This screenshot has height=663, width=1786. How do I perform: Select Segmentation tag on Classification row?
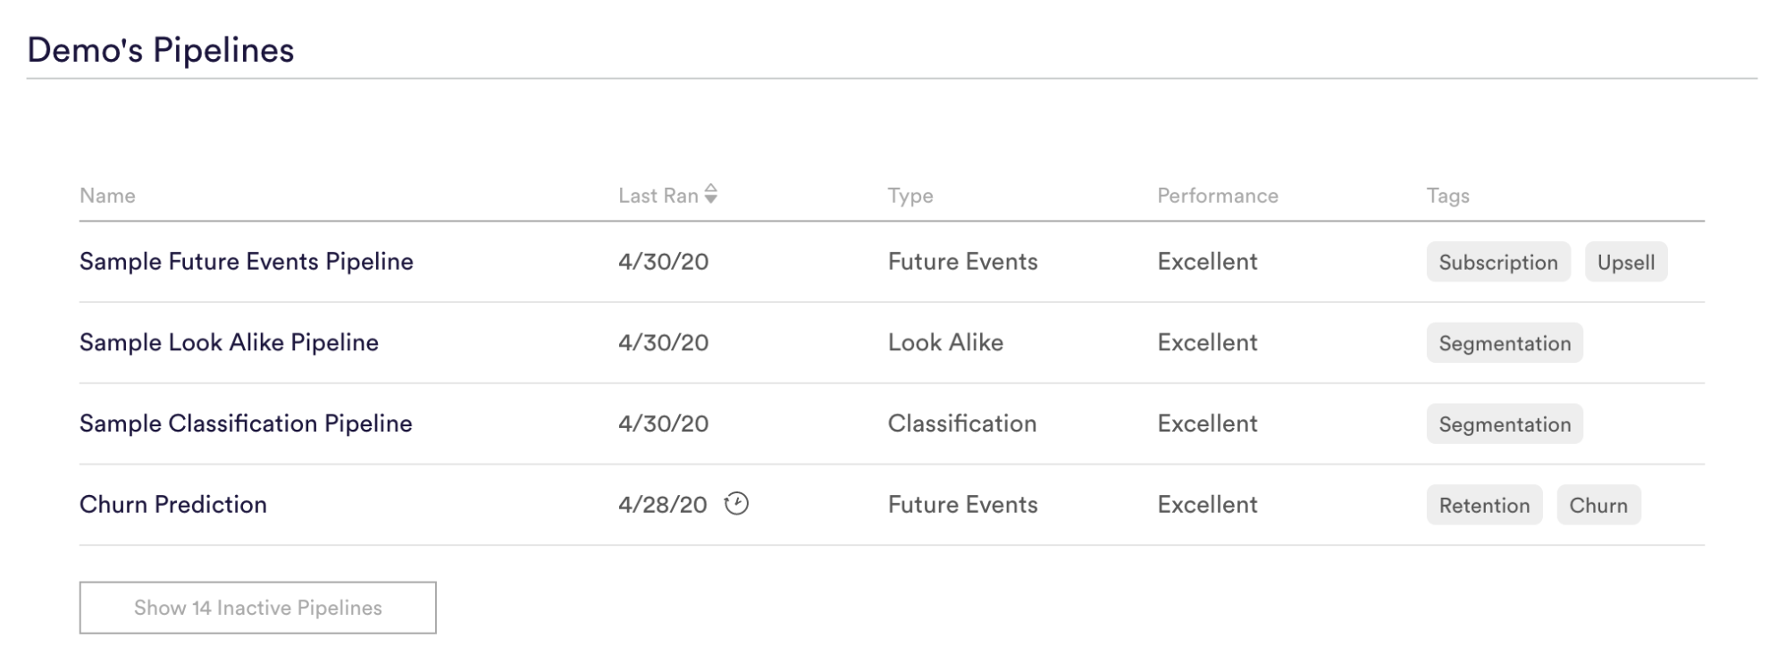pos(1504,424)
